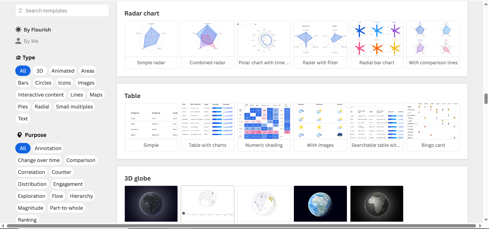Select the Pies type filter
The height and width of the screenshot is (229, 489).
[23, 107]
